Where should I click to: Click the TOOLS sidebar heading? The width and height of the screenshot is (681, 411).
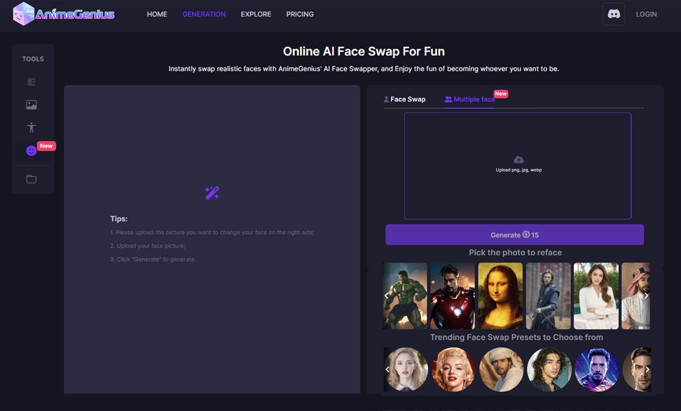point(33,59)
